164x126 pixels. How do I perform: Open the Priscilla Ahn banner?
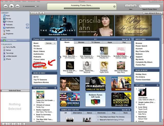point(96,26)
